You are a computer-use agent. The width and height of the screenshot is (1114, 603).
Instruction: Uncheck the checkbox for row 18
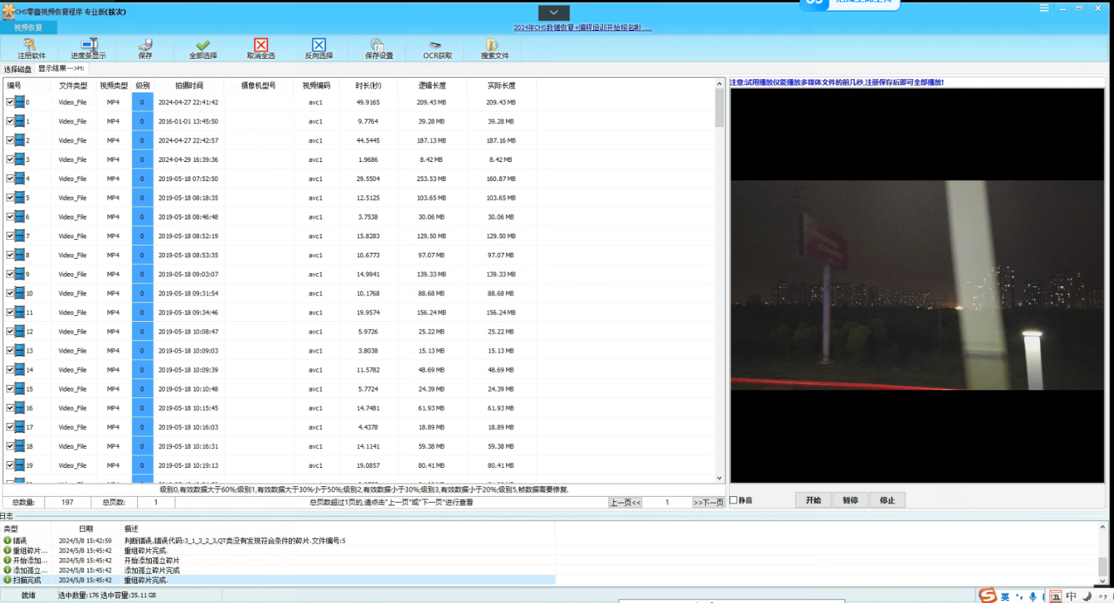[10, 446]
